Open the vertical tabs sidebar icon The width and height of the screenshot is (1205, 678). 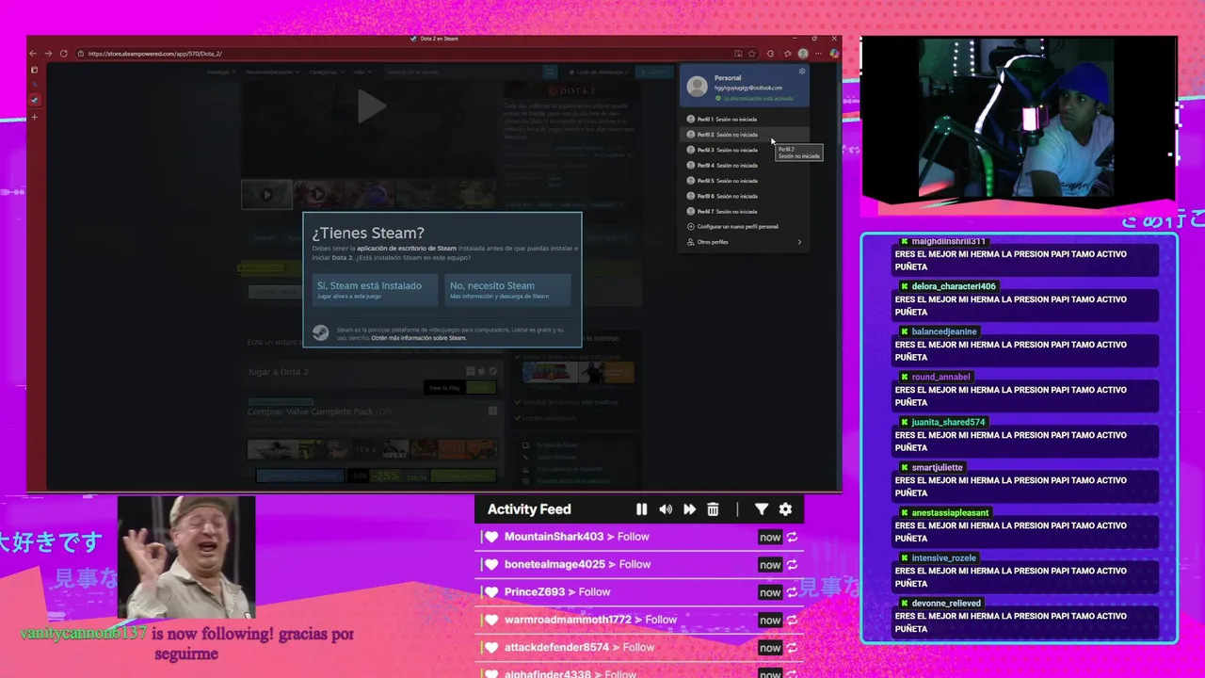coord(35,70)
